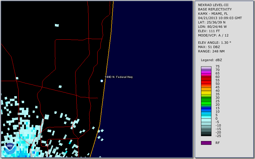Click the legend value '75'
The width and height of the screenshot is (255, 159).
coord(218,66)
